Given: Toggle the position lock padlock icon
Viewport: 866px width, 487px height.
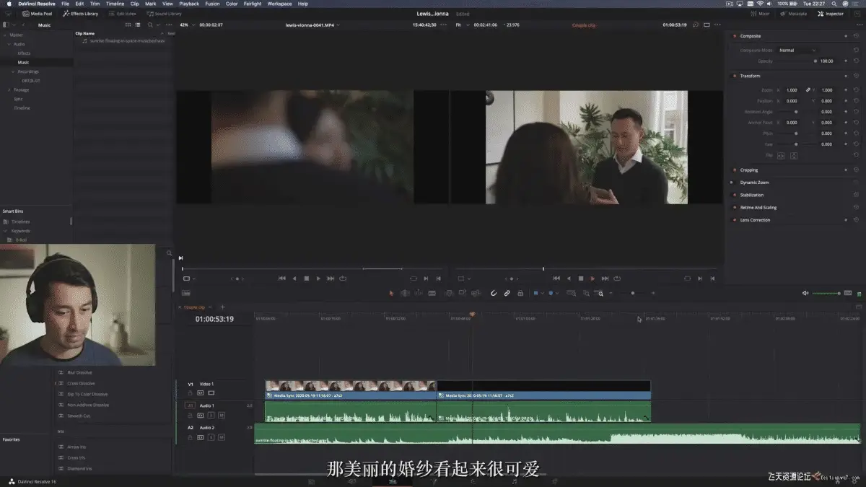Looking at the screenshot, I should tap(520, 293).
